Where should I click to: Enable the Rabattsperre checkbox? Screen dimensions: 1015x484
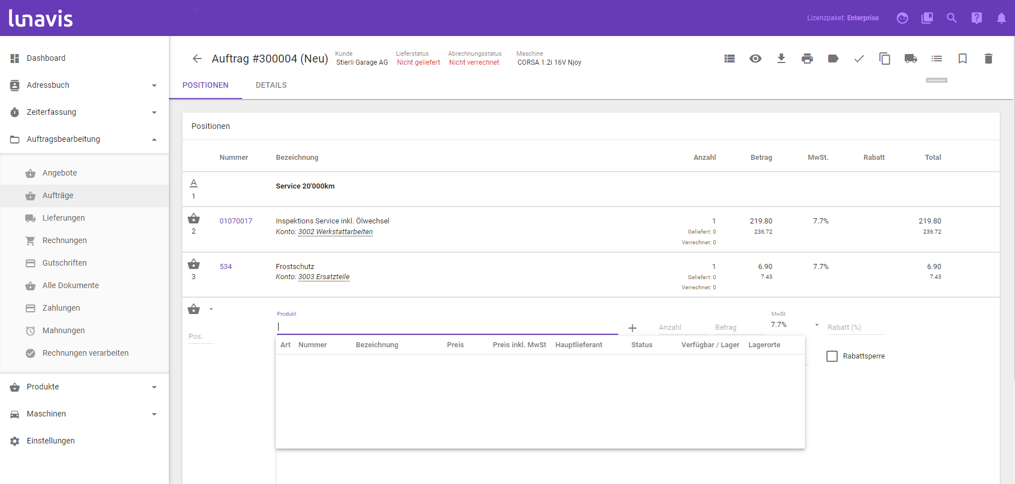pyautogui.click(x=832, y=356)
